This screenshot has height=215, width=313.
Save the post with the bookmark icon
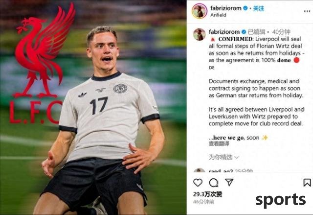tap(307, 182)
